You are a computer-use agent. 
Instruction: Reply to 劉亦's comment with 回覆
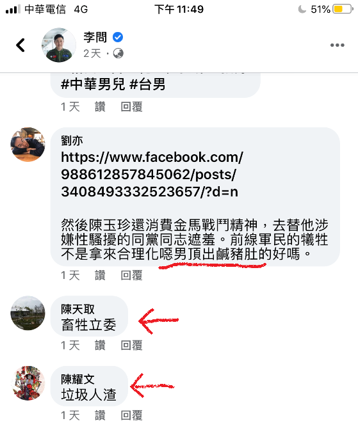pos(131,276)
